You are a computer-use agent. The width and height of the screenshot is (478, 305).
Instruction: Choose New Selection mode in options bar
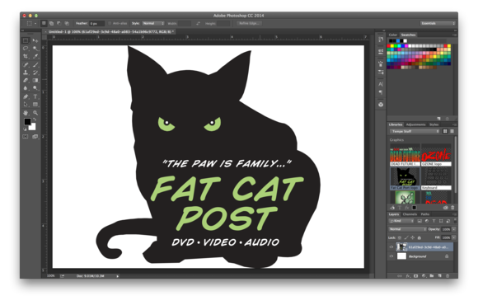tap(44, 23)
